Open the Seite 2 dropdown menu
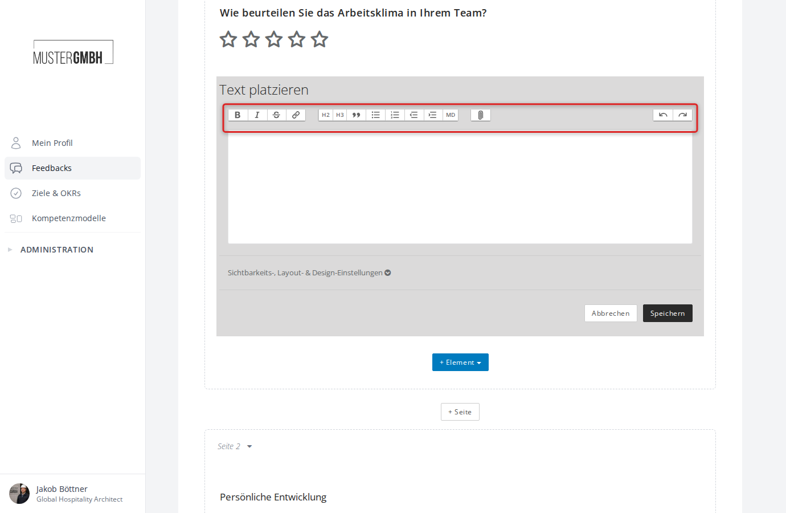Image resolution: width=786 pixels, height=513 pixels. coord(235,446)
